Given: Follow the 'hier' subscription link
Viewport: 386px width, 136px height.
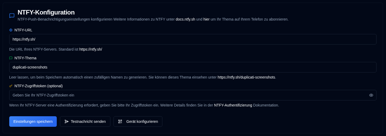Looking at the screenshot, I should tap(206, 19).
